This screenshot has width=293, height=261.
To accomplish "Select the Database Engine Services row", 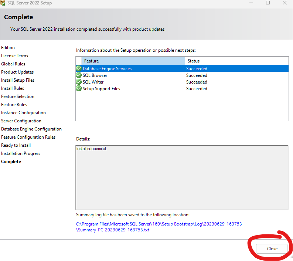I will 182,69.
